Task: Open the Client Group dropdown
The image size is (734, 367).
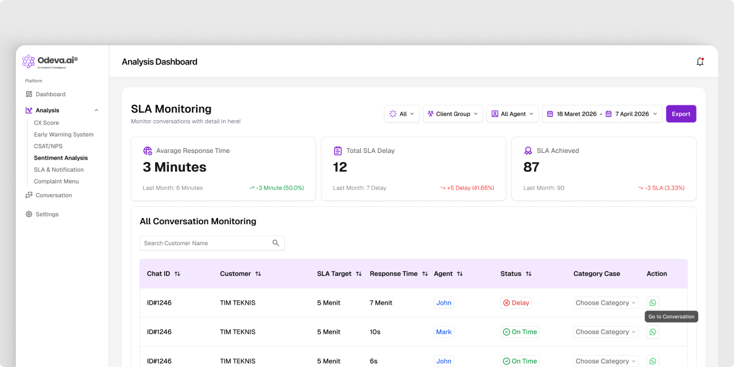Action: coord(453,114)
